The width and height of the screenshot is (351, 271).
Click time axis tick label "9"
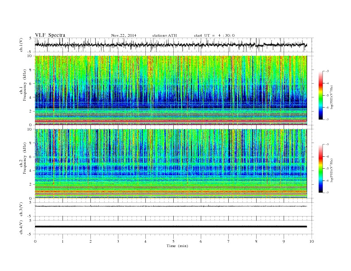tap(284, 241)
